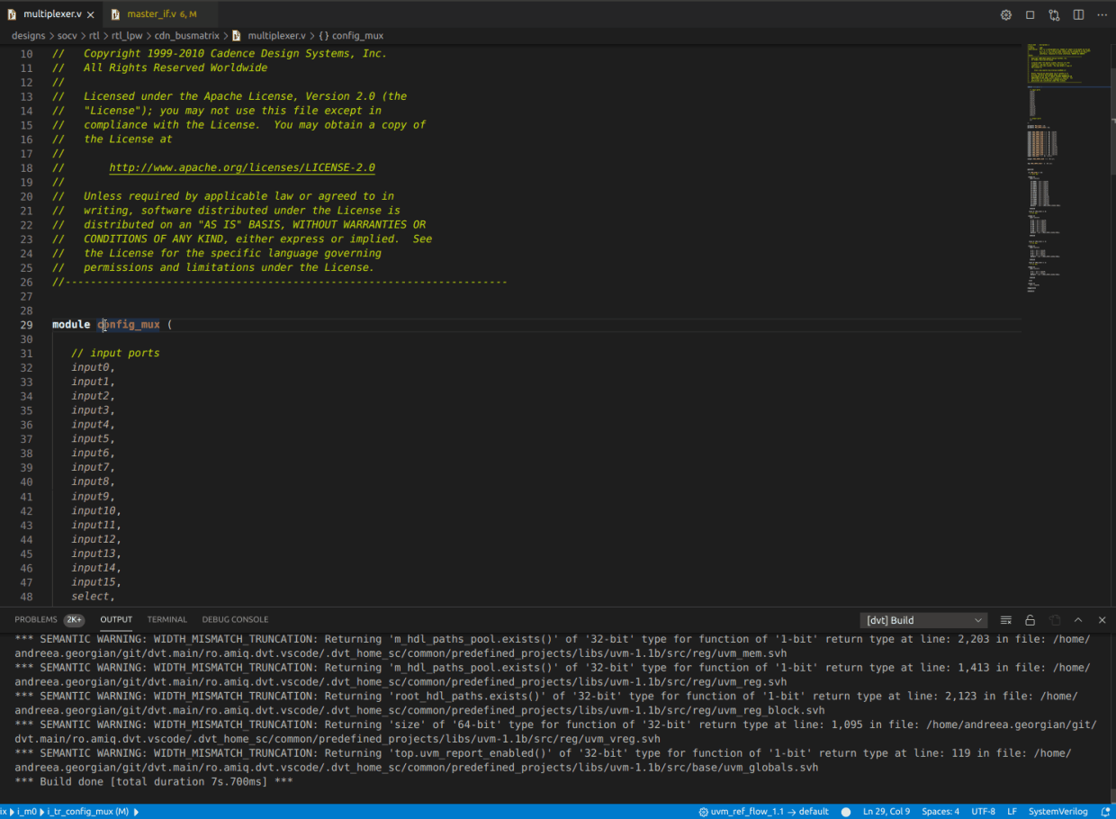Close the bottom output panel
Image resolution: width=1116 pixels, height=819 pixels.
coord(1102,620)
